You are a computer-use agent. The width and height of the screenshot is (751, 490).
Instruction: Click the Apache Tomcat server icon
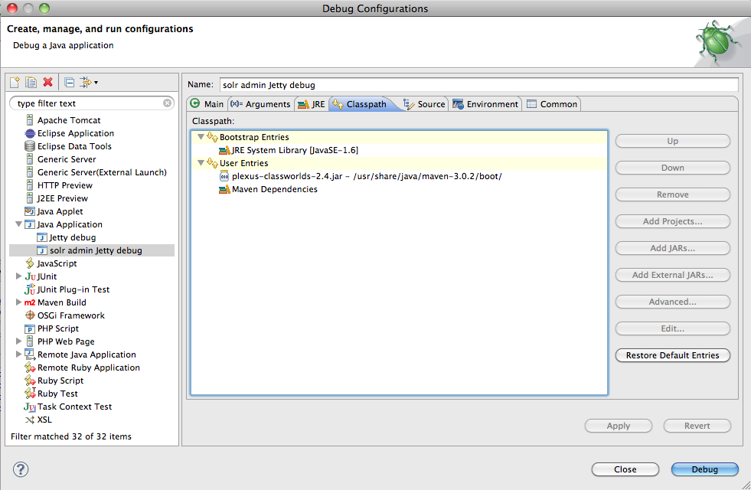pos(30,119)
